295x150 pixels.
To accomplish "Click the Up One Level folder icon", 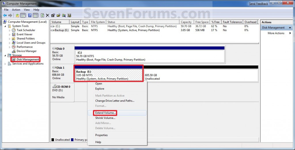I will tap(17, 16).
